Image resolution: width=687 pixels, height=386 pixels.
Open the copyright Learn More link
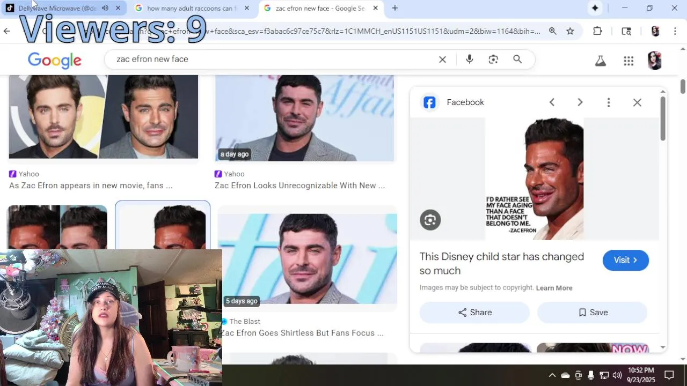[x=554, y=288]
